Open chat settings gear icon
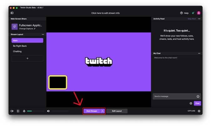 coord(191,103)
